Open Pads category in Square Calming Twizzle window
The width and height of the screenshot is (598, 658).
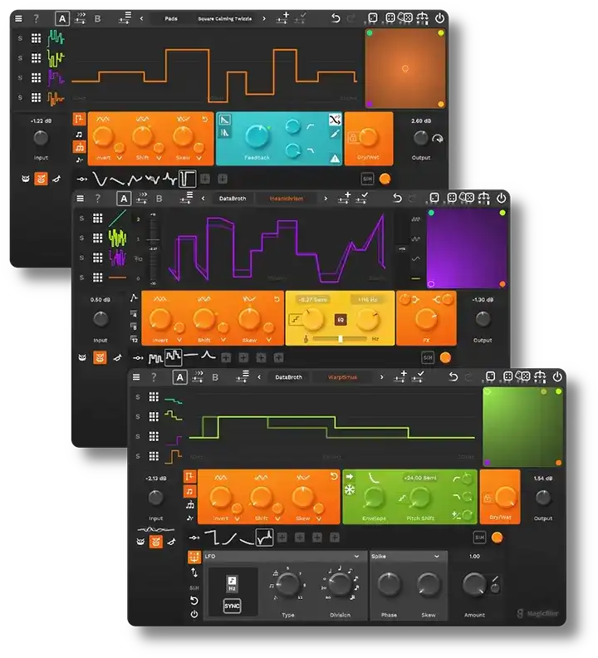tap(171, 18)
